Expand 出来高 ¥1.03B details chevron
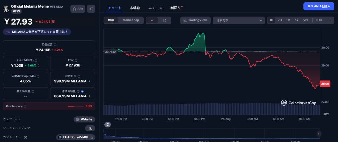This screenshot has width=338, height=142. [x=39, y=66]
